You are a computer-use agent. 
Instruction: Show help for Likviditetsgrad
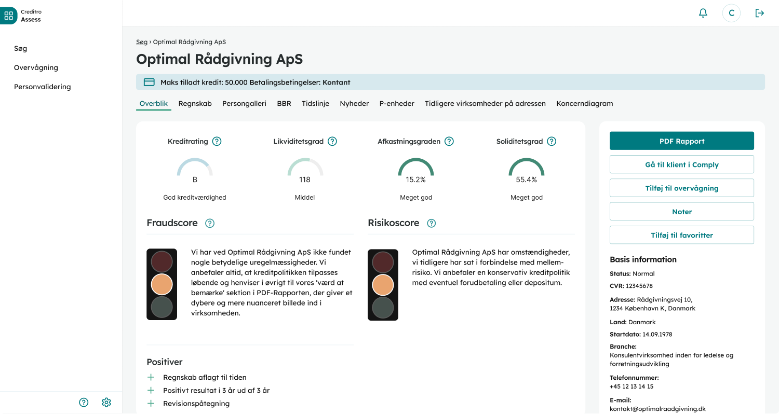[x=332, y=141]
